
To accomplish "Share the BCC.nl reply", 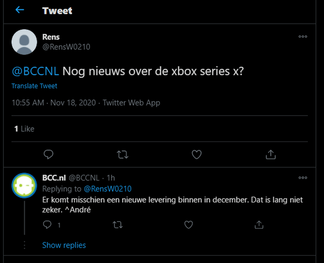I will (x=258, y=225).
